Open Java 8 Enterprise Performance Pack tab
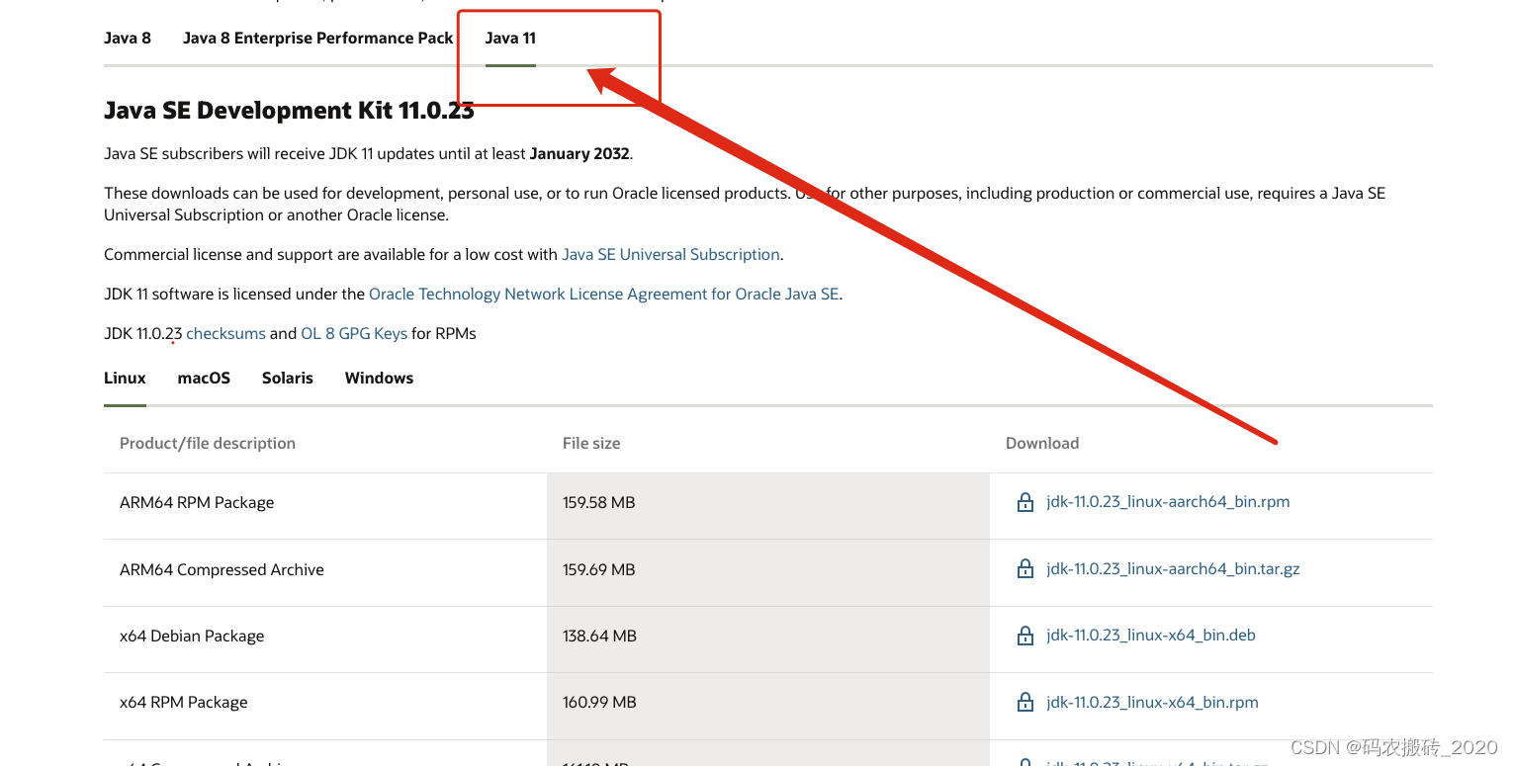The width and height of the screenshot is (1513, 766). (x=317, y=38)
